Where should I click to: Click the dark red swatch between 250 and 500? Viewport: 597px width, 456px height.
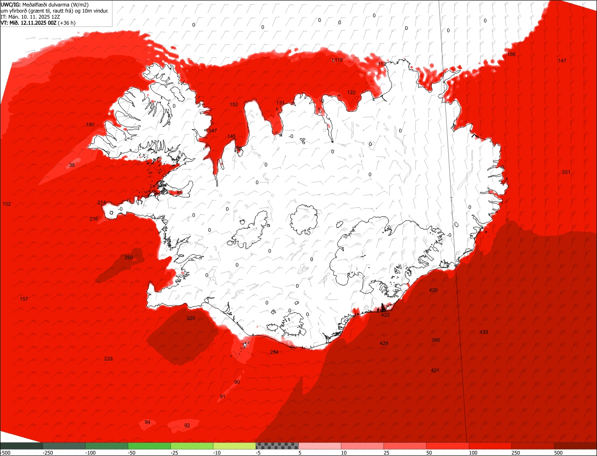click(533, 446)
